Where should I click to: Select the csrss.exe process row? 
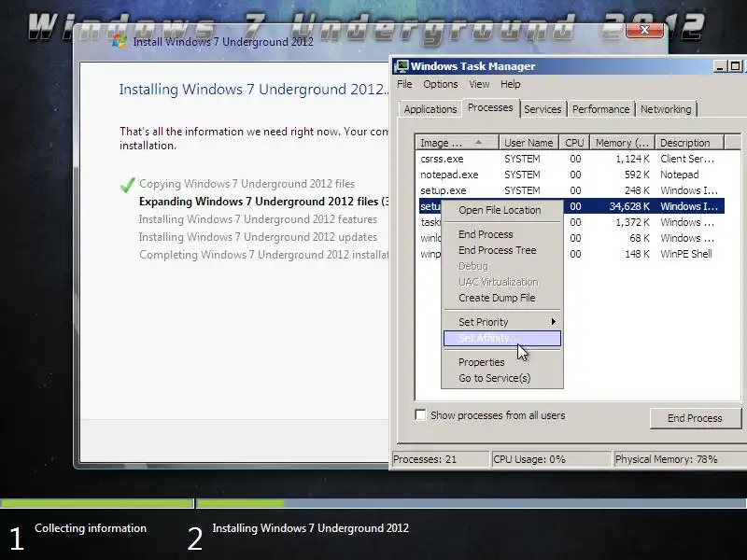coord(570,159)
